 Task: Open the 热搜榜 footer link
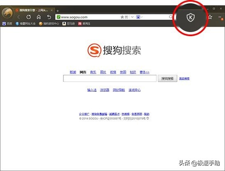coord(125,114)
